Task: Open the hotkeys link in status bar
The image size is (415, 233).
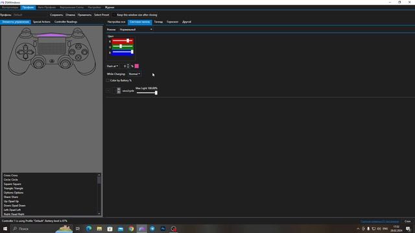Action: point(379,221)
